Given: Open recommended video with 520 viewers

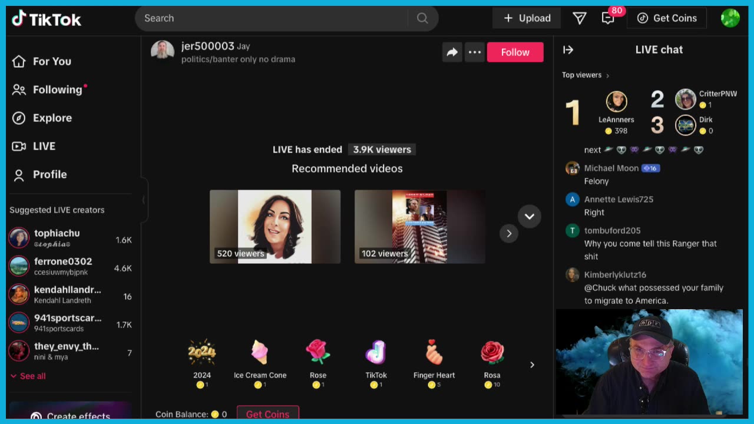Looking at the screenshot, I should pos(275,227).
